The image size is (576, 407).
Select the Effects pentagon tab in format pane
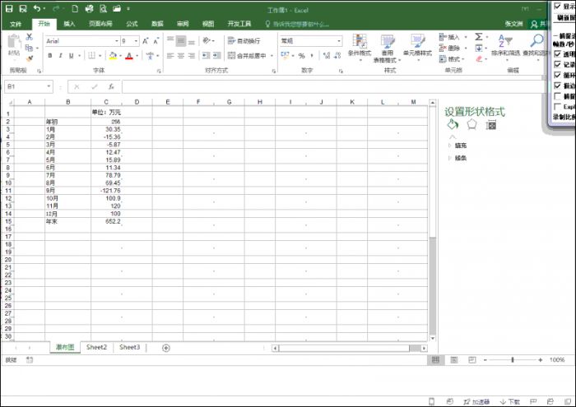click(471, 125)
